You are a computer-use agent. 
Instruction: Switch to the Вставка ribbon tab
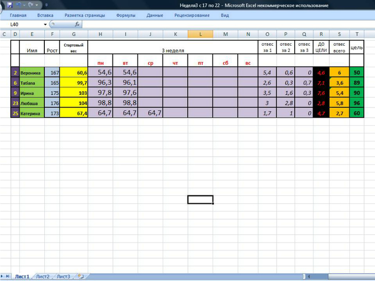45,15
